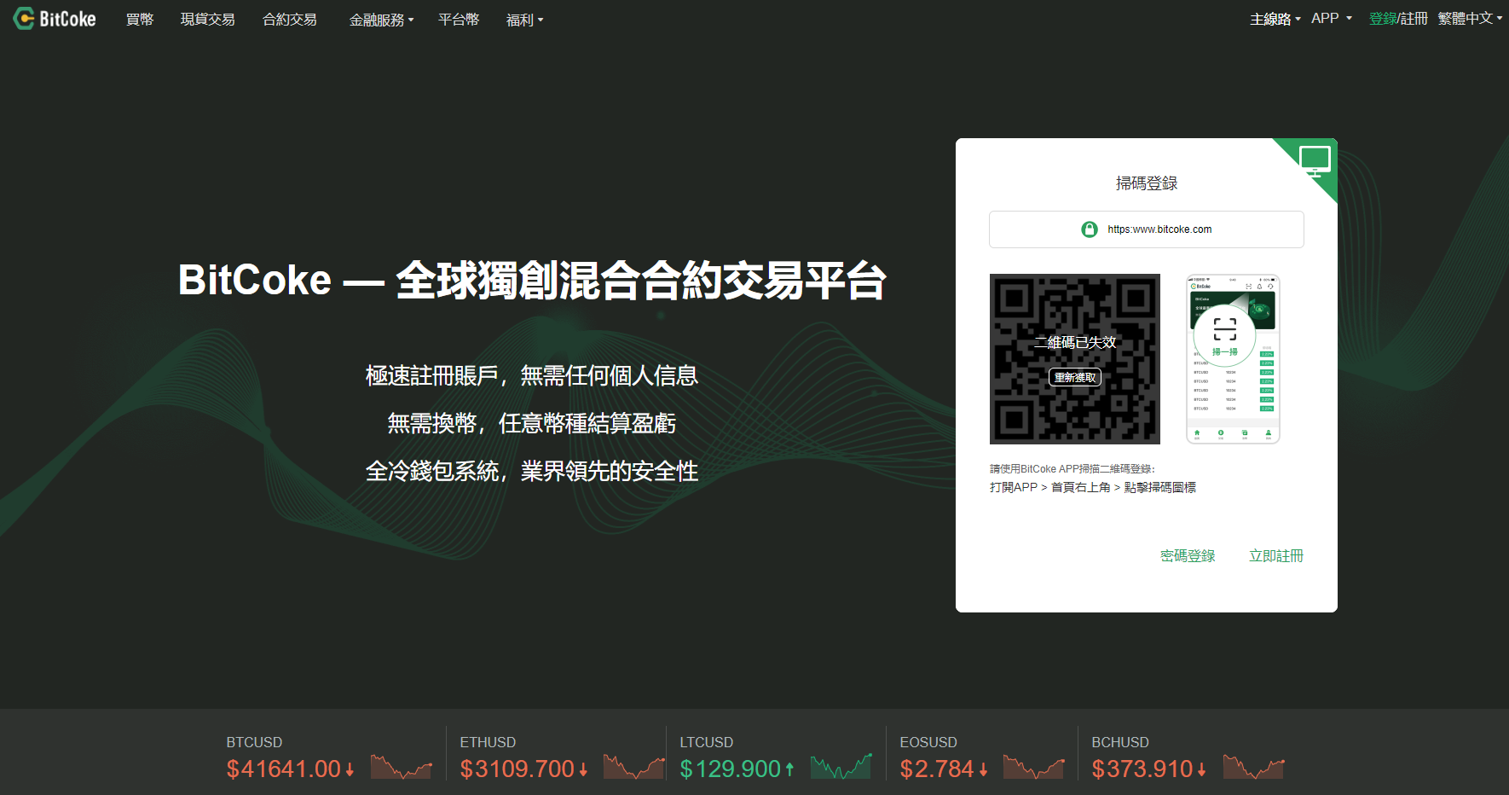
Task: Click the line 無需換幣，任意幣種結算盈虧
Action: pyautogui.click(x=532, y=423)
